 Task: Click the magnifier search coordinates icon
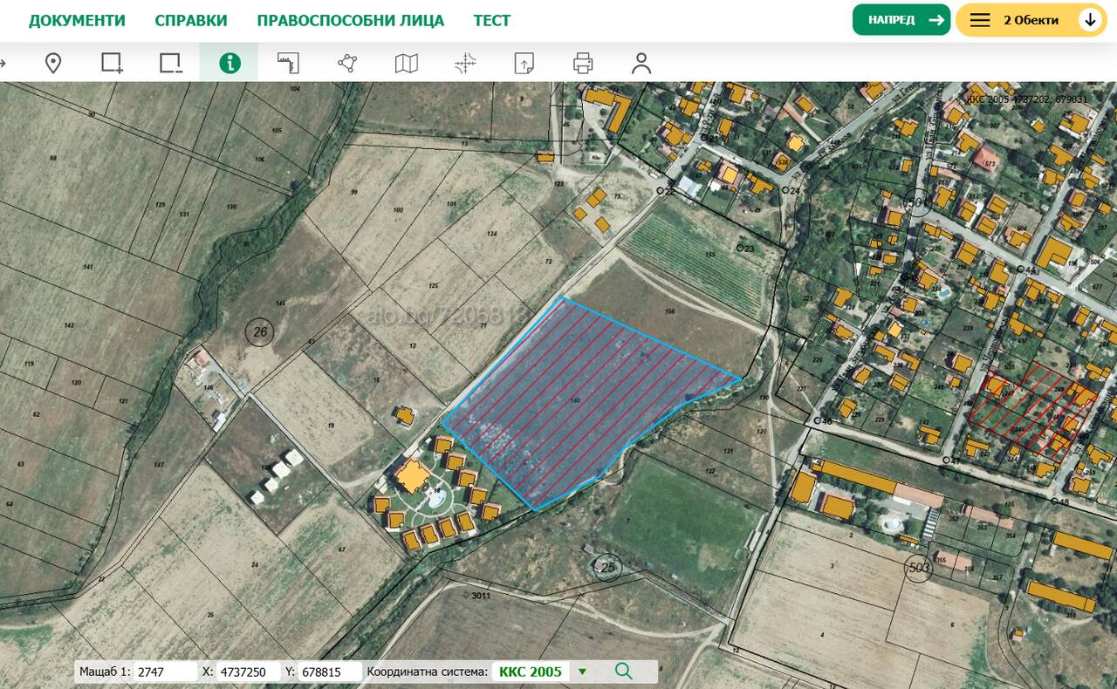623,671
